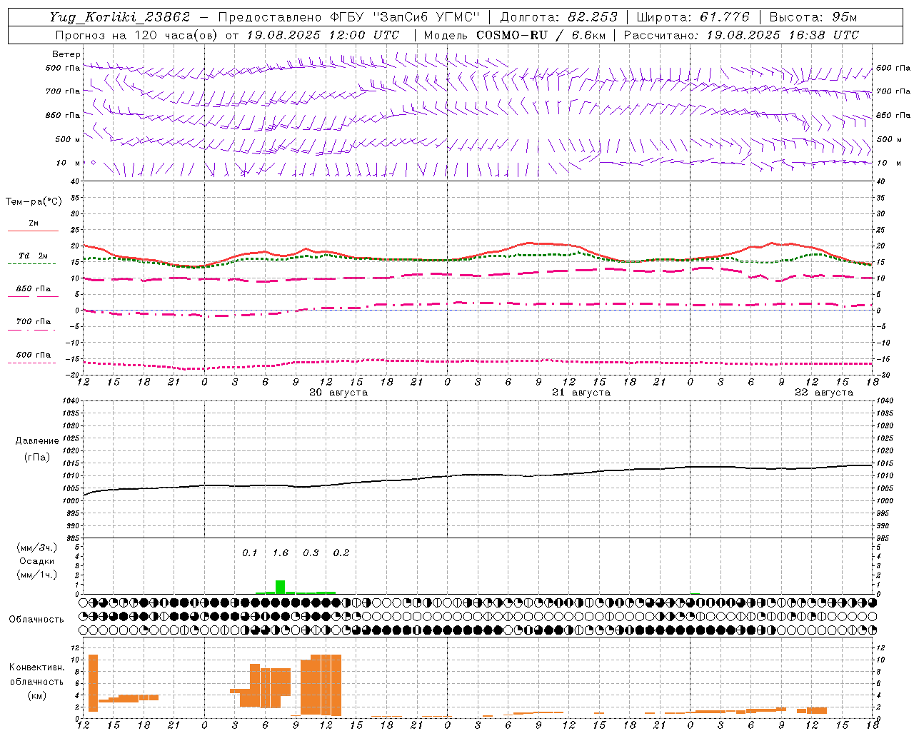Click the Долгота: 82.253 header field

click(558, 17)
